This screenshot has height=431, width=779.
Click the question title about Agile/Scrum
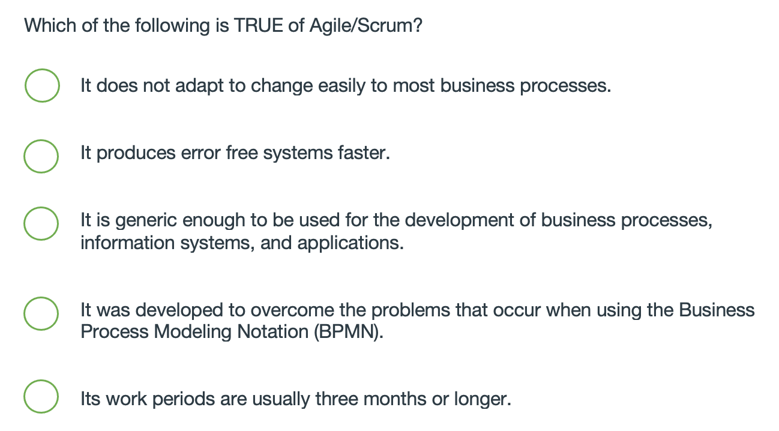[x=222, y=25]
